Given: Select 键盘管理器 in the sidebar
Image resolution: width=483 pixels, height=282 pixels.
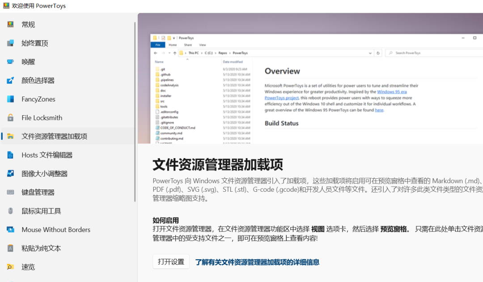Looking at the screenshot, I should click(x=68, y=193).
